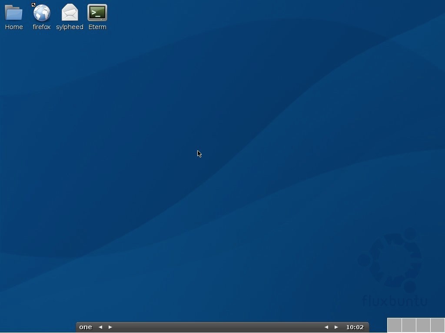445x333 pixels.
Task: Select the fourth pager workspace cell
Action: point(438,325)
